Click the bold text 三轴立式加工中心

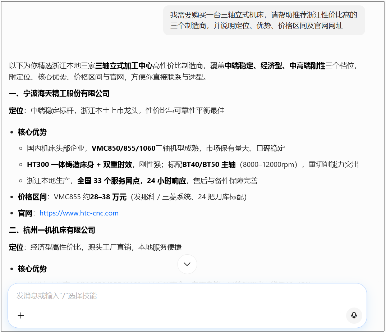(x=124, y=66)
